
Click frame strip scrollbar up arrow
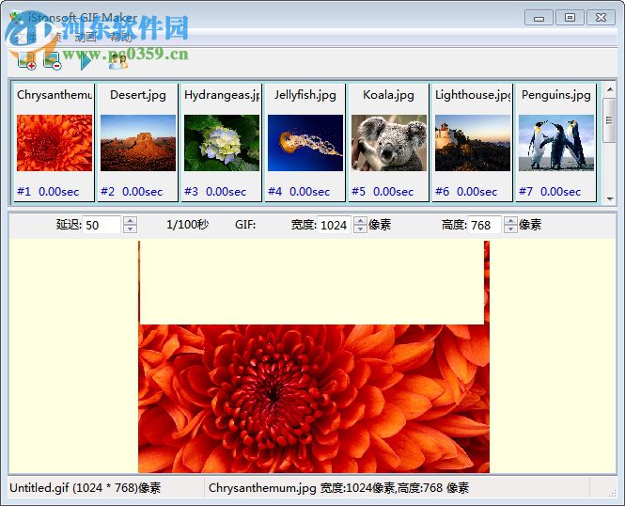610,89
